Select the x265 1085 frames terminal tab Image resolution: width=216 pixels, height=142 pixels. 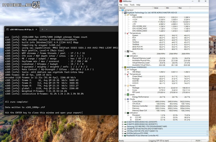tap(22, 30)
